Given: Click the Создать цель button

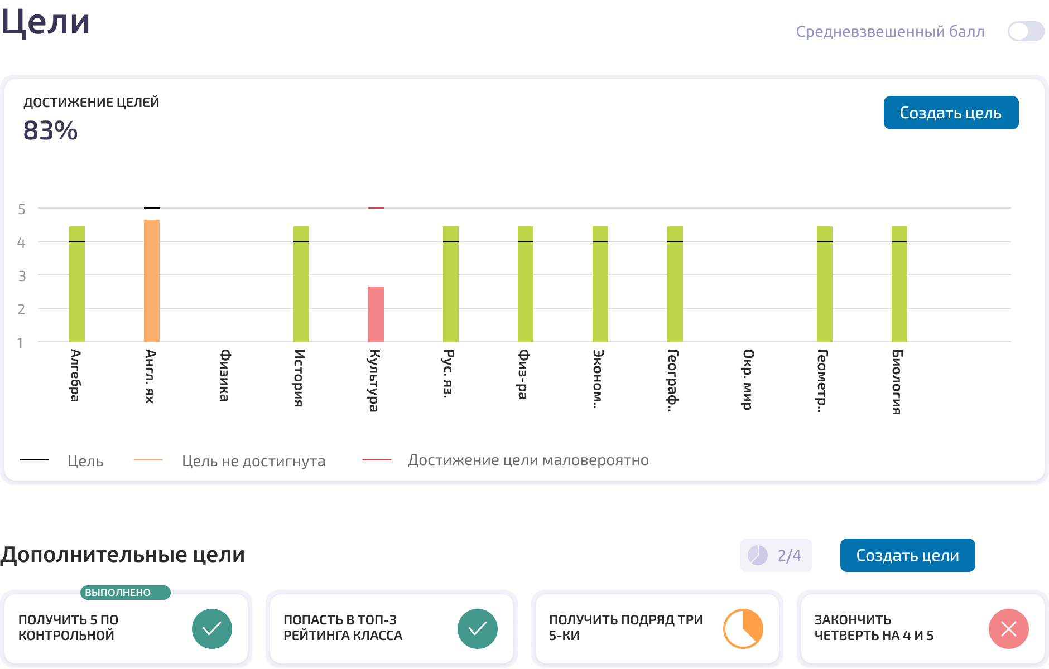Looking at the screenshot, I should coord(951,113).
